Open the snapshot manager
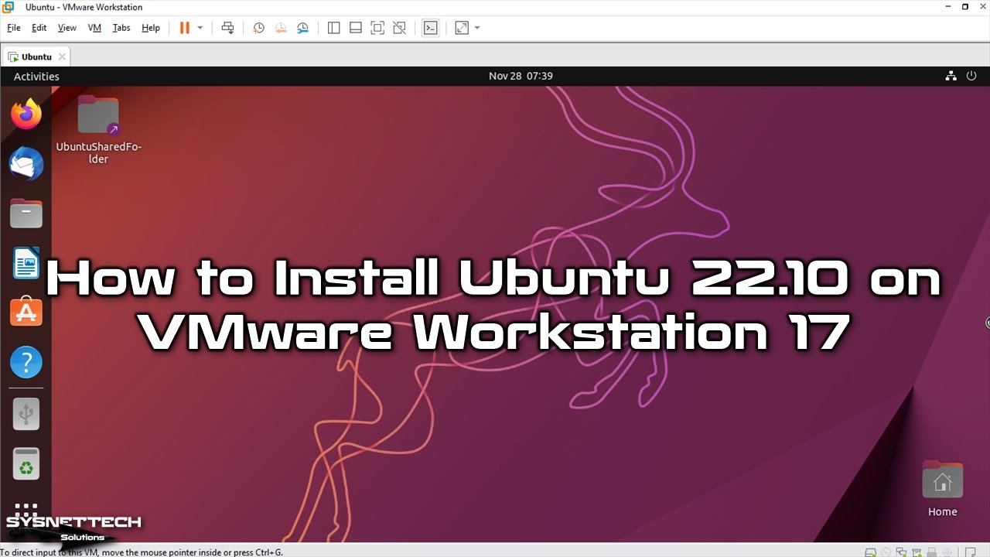This screenshot has width=990, height=557. coord(303,28)
